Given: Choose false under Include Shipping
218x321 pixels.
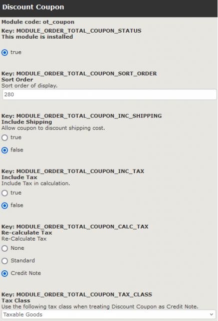Looking at the screenshot, I should [x=5, y=150].
